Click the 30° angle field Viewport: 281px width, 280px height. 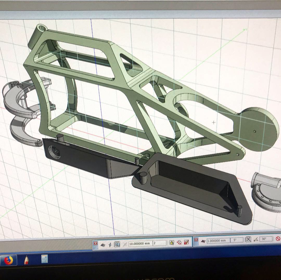click(x=266, y=239)
